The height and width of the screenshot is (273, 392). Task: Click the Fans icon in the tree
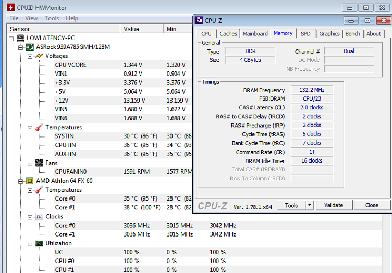(39, 163)
